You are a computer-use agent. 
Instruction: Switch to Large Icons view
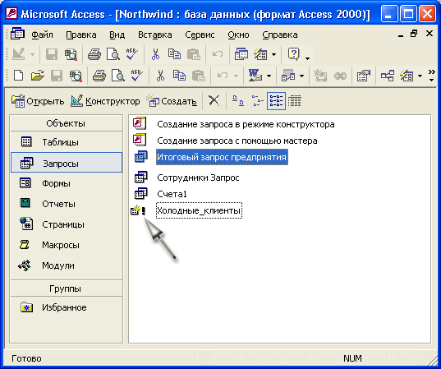(238, 100)
